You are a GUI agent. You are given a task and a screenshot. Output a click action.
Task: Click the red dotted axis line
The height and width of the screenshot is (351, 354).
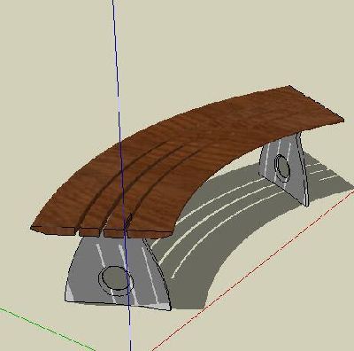pos(254,269)
